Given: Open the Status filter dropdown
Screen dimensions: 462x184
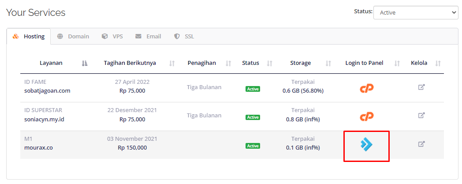Looking at the screenshot, I should [416, 13].
